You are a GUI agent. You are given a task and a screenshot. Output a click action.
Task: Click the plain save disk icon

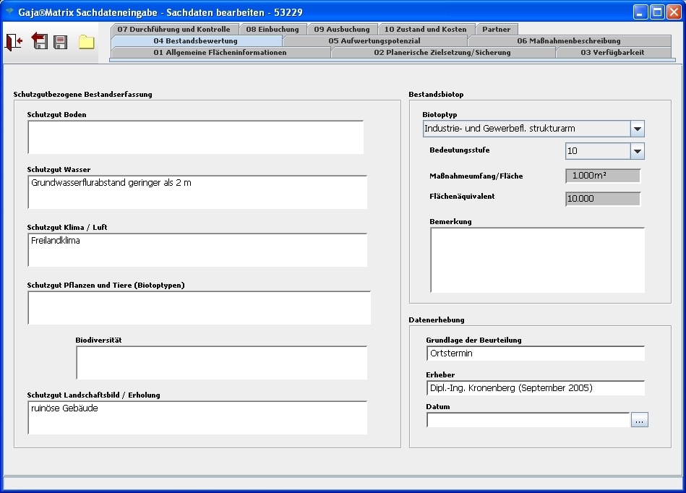pos(61,42)
